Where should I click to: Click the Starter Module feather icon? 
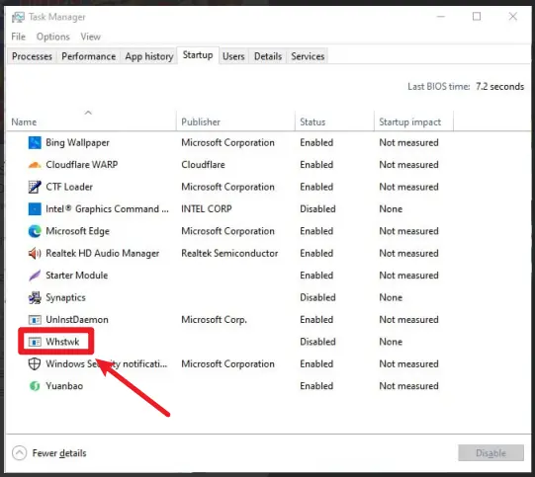(35, 276)
